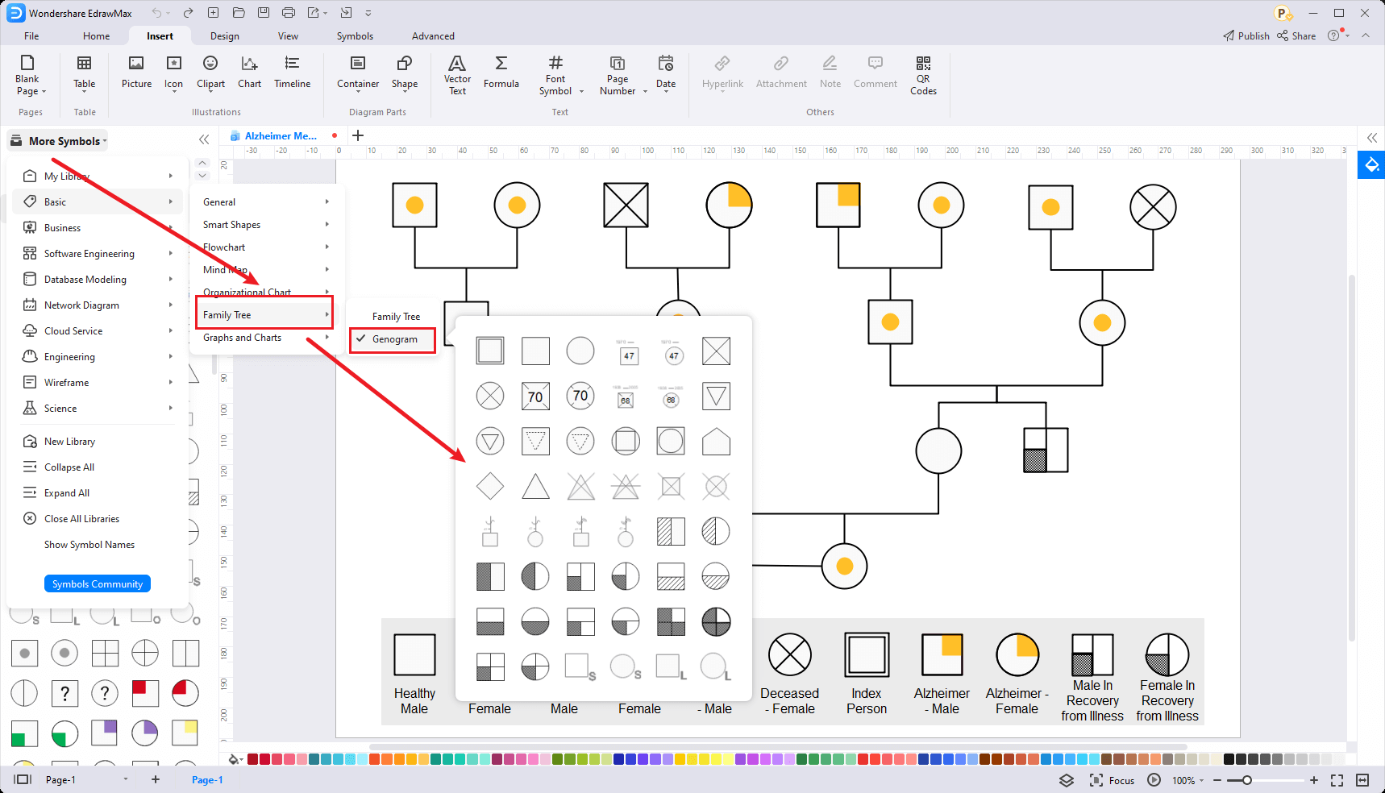This screenshot has height=793, width=1385.
Task: Insert a Vector Text element
Action: tap(457, 73)
